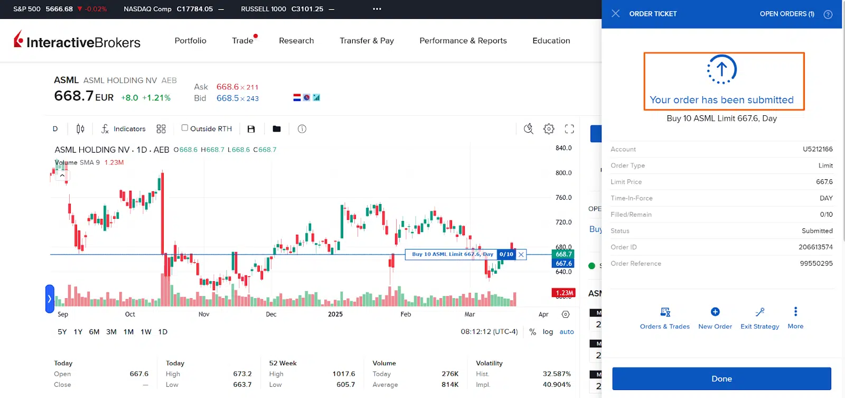This screenshot has height=398, width=845.
Task: Select the 1Y time range
Action: (x=78, y=332)
